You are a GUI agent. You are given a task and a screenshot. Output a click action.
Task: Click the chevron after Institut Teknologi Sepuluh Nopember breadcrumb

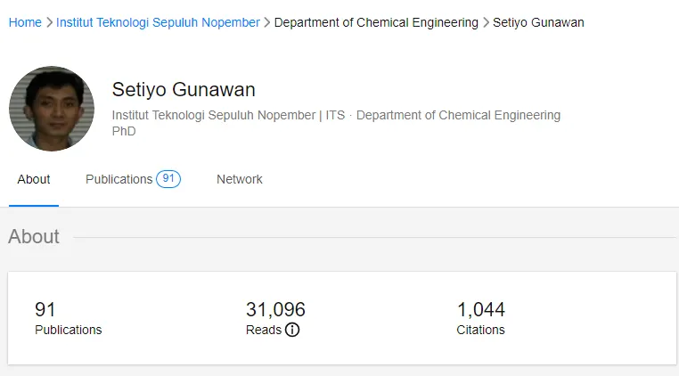tap(267, 22)
